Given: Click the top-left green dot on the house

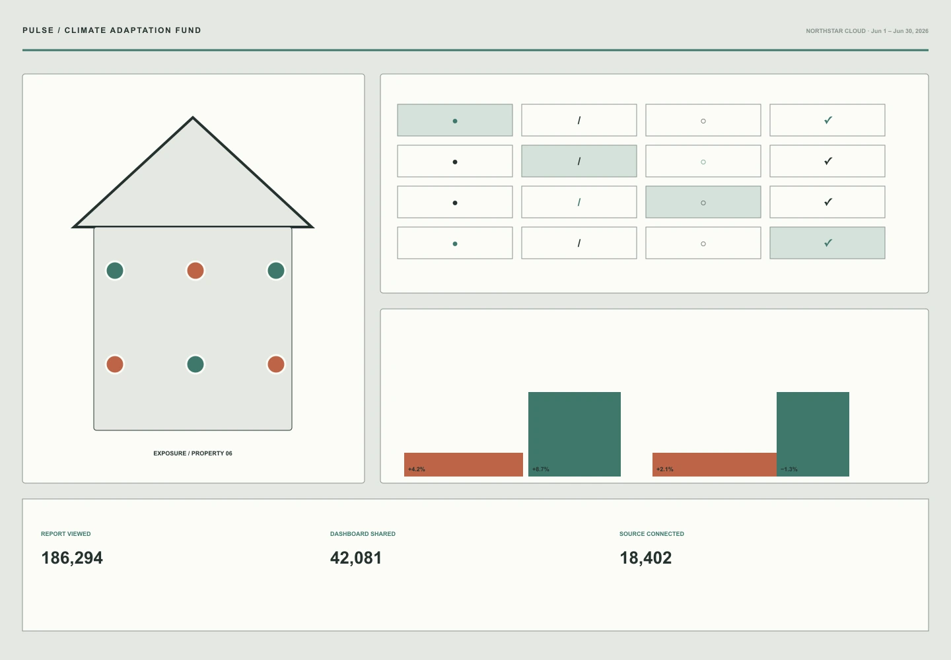Looking at the screenshot, I should 115,271.
